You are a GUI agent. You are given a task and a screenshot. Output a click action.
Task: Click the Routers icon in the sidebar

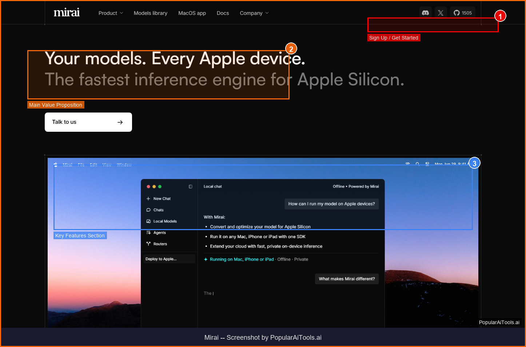click(x=148, y=244)
